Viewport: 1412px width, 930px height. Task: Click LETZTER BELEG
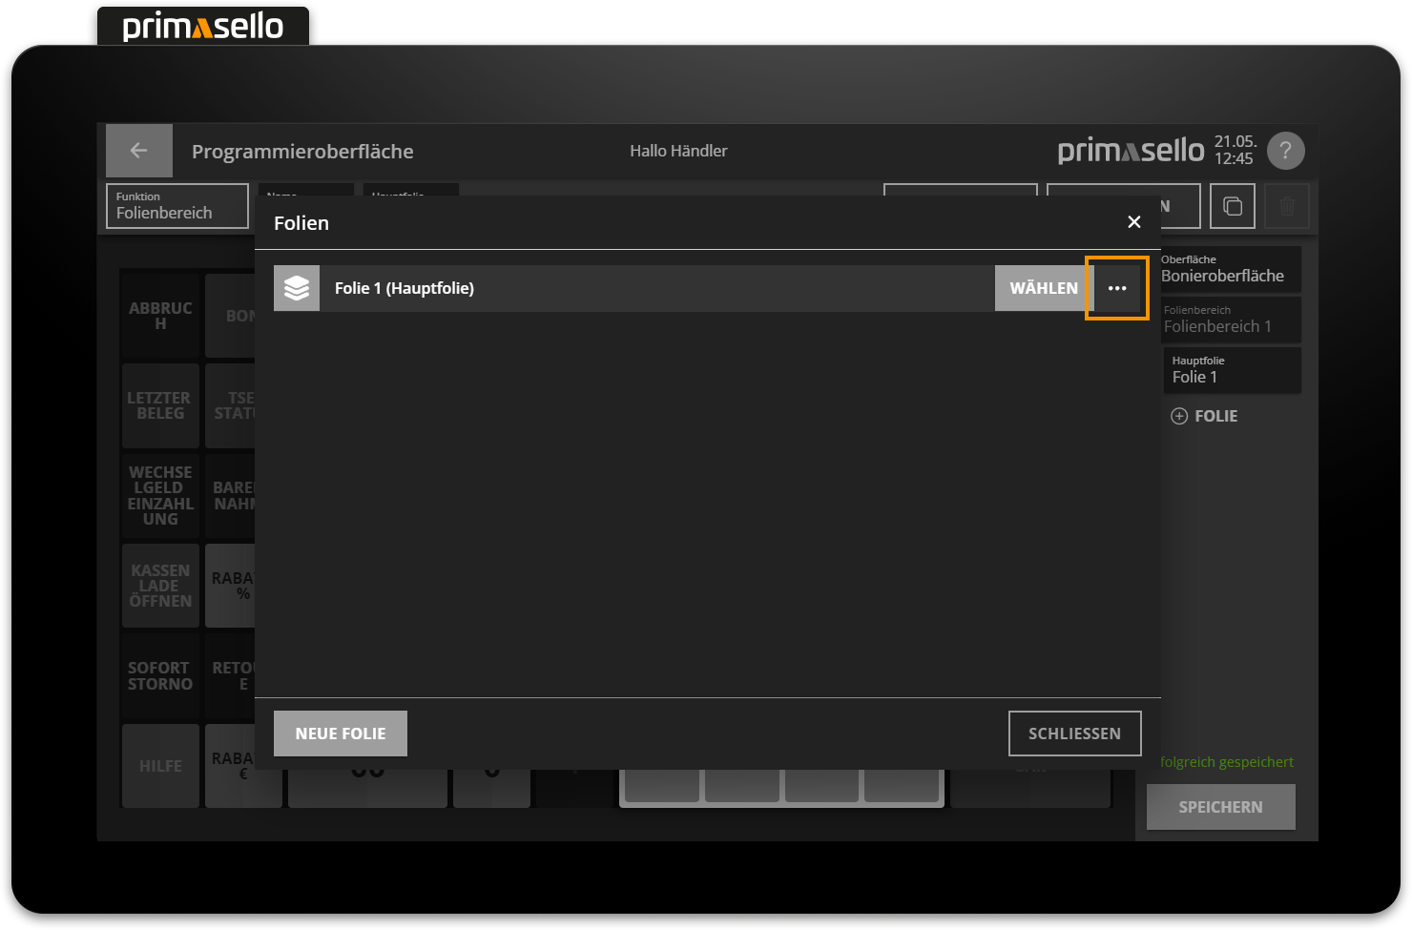tap(159, 405)
